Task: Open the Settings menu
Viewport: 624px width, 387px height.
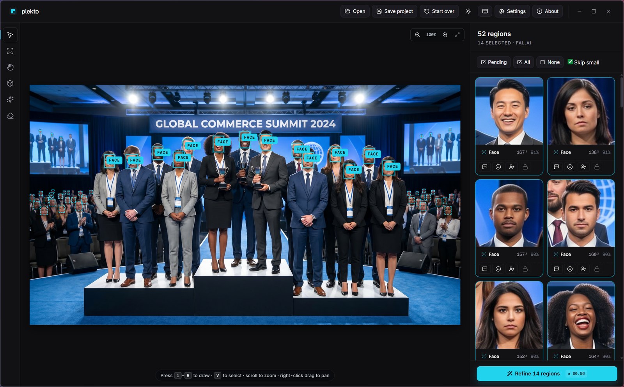Action: (x=512, y=11)
